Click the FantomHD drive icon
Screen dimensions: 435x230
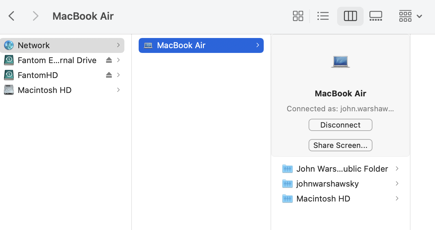point(9,75)
